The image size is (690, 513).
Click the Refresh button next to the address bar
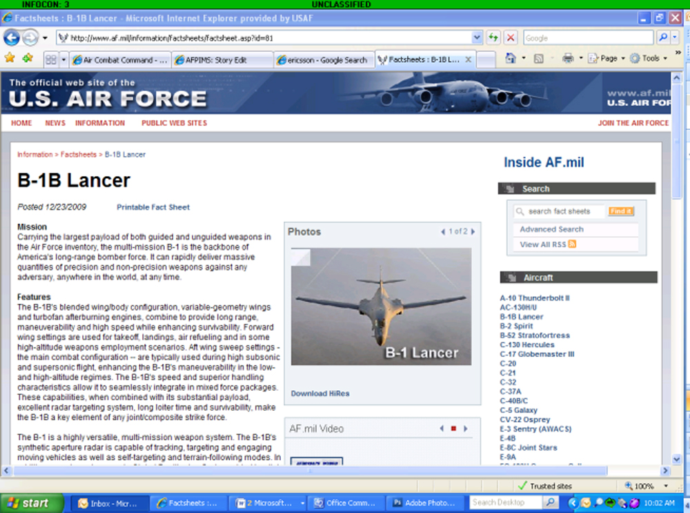[492, 37]
